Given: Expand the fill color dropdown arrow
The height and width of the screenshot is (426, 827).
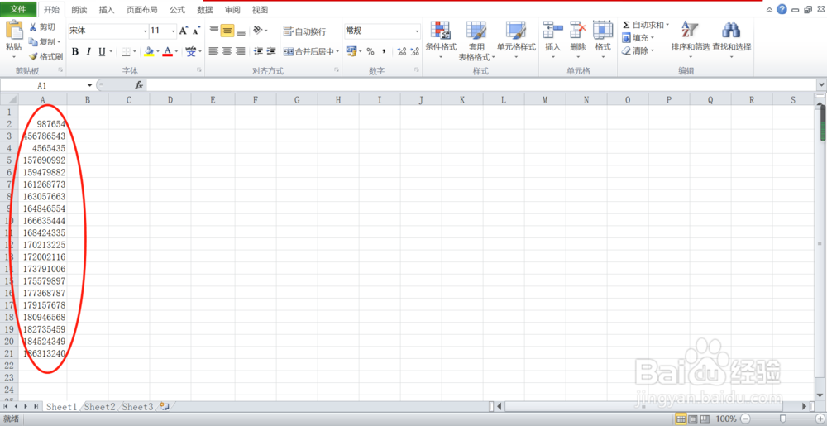Looking at the screenshot, I should click(x=157, y=51).
